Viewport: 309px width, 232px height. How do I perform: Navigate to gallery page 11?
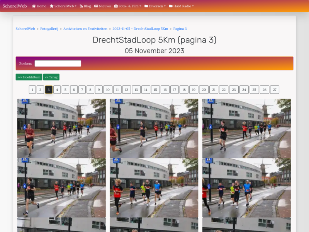click(117, 90)
